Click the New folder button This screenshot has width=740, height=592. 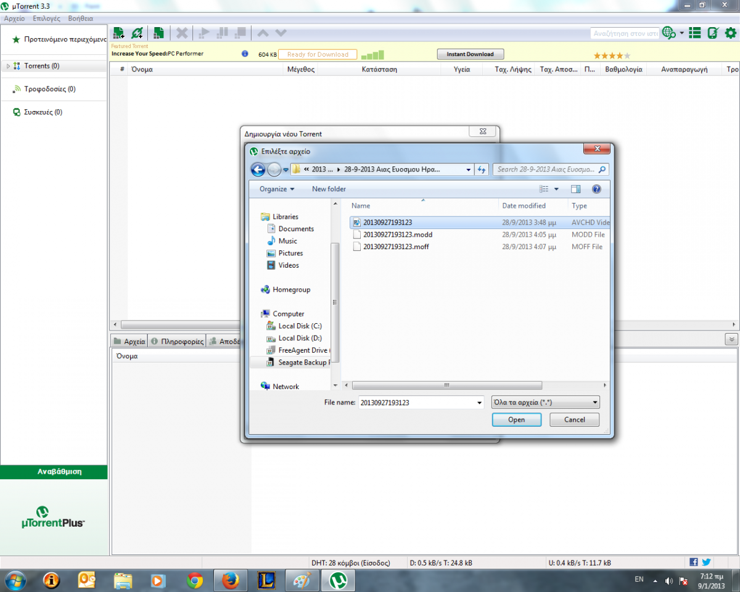pyautogui.click(x=329, y=189)
